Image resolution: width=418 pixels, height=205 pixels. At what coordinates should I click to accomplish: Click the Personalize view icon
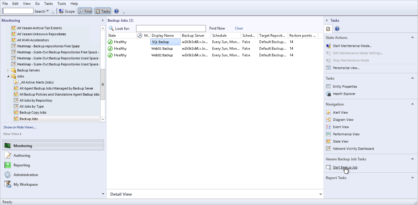coord(329,68)
